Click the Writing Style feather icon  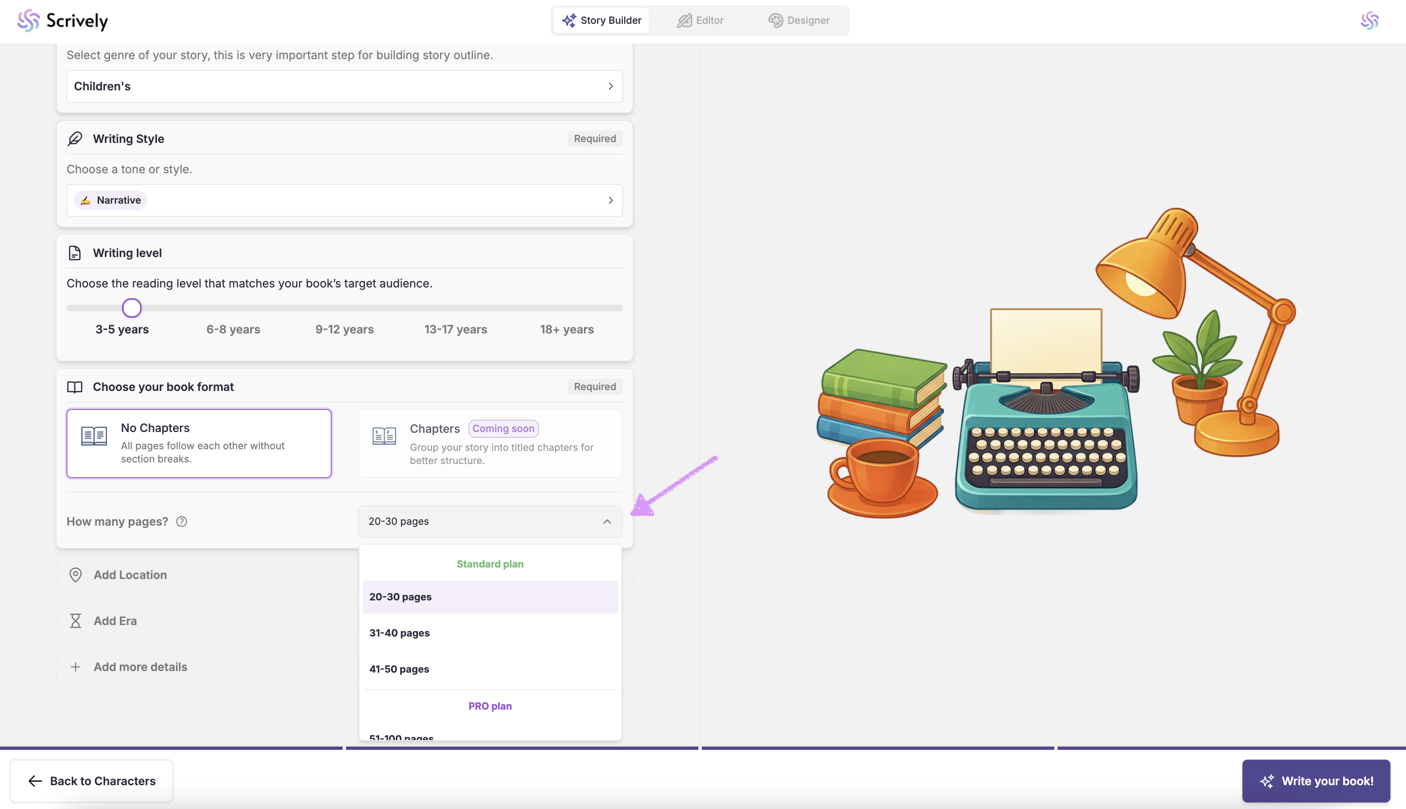75,138
